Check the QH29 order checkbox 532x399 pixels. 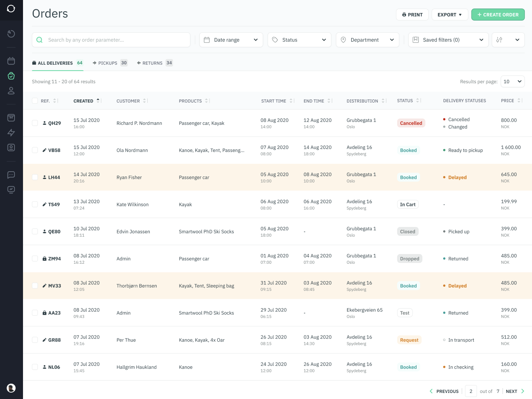coord(35,123)
